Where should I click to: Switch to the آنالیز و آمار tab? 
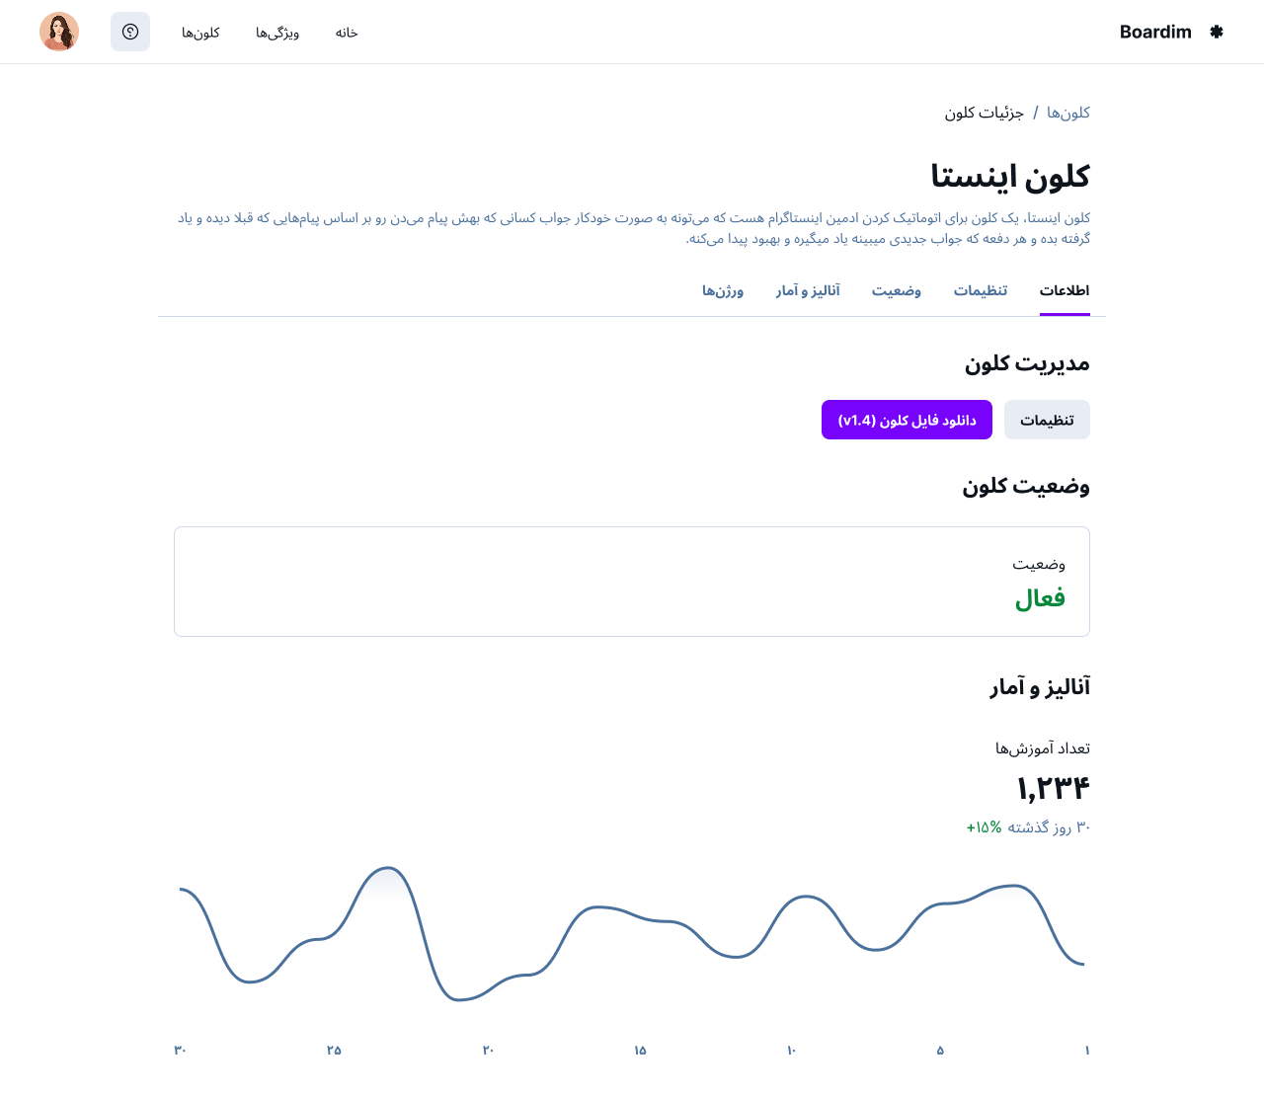808,290
